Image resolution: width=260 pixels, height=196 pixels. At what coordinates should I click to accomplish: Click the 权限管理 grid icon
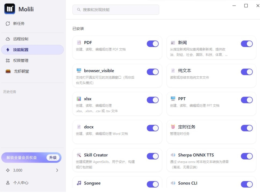tap(8, 60)
